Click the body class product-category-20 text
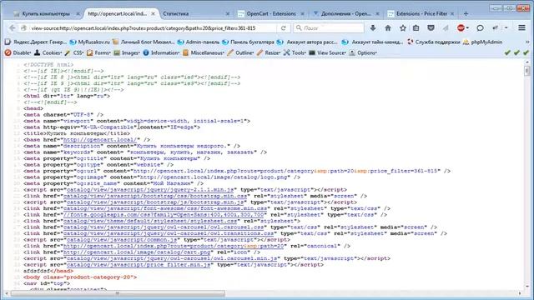Viewport: 534px width, 300px height. click(80, 277)
